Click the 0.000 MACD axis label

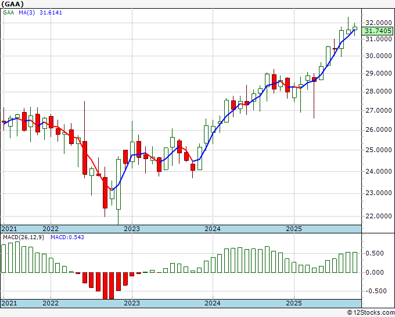376,272
